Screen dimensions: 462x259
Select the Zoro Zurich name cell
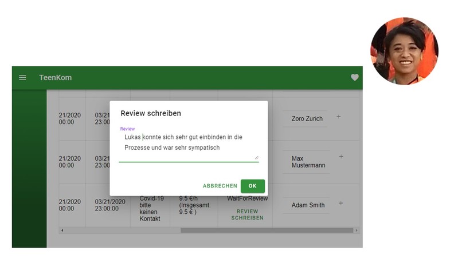(x=307, y=118)
